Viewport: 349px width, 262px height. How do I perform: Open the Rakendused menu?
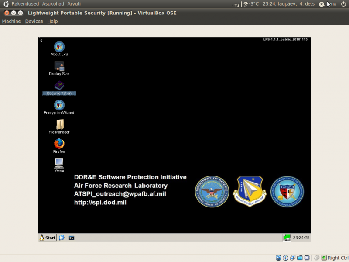pyautogui.click(x=25, y=4)
